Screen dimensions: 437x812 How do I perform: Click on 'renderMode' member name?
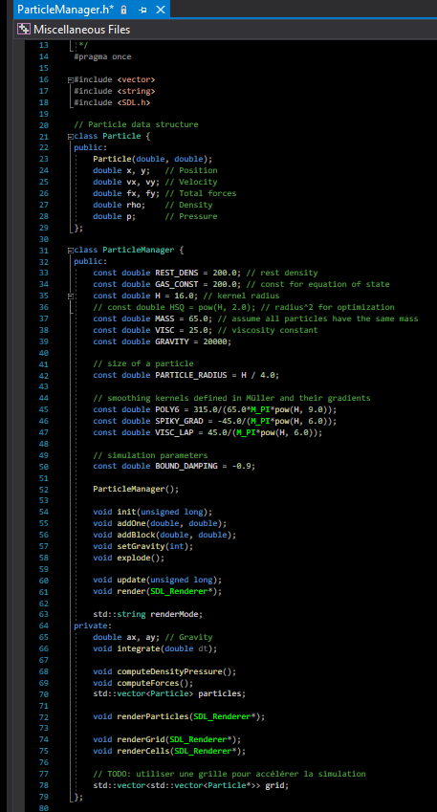coord(174,615)
